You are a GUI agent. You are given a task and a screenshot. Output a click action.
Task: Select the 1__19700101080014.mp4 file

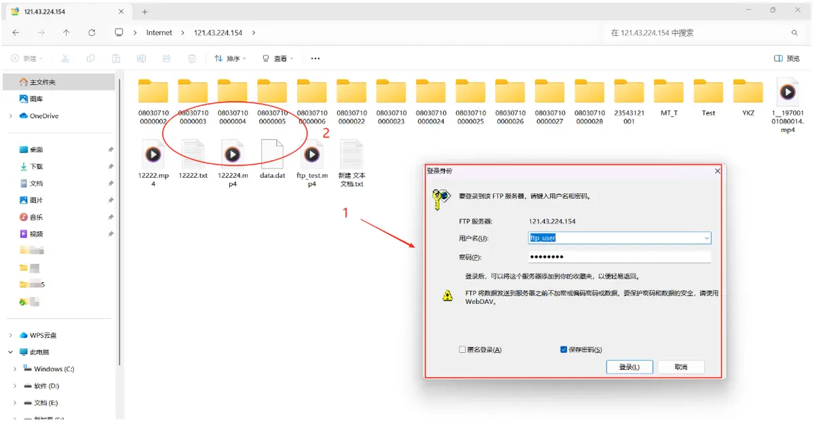pos(788,105)
